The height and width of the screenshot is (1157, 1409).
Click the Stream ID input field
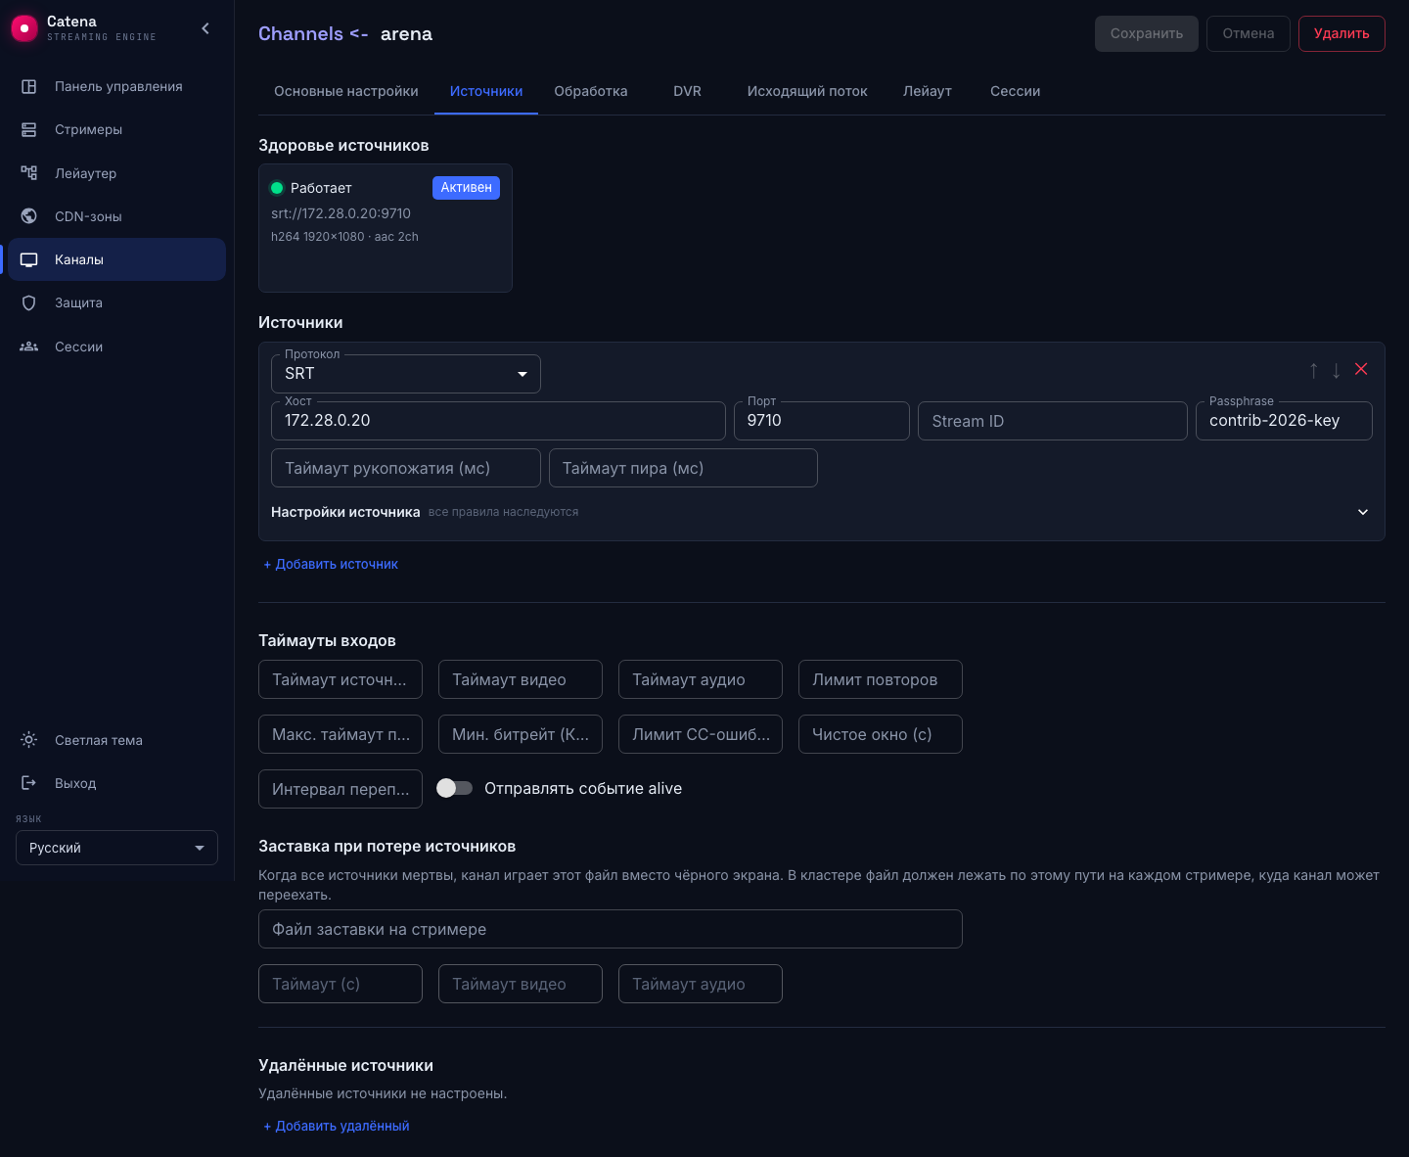point(1053,421)
